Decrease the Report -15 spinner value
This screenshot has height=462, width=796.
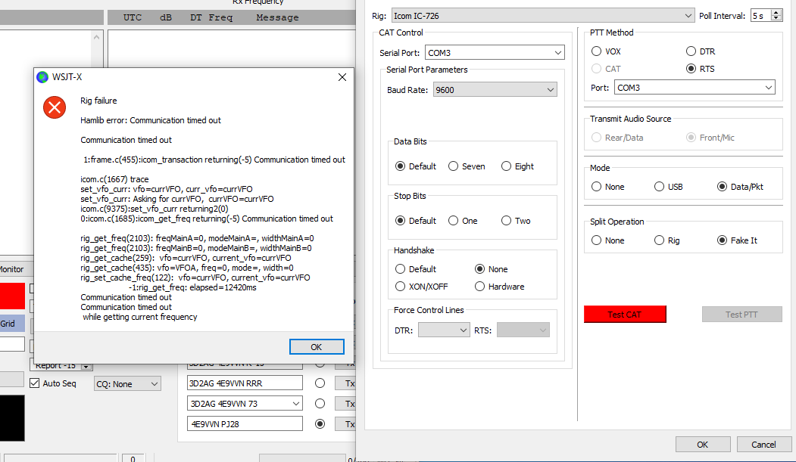tap(86, 367)
